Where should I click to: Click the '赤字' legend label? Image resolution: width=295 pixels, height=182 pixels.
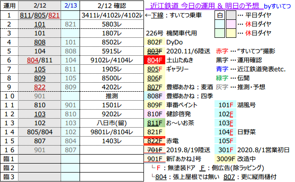(222, 51)
